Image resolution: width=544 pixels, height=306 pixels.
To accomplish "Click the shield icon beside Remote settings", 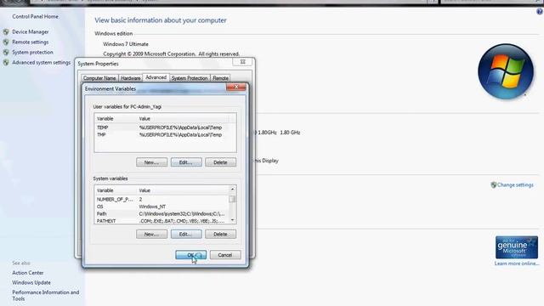I will pos(6,42).
